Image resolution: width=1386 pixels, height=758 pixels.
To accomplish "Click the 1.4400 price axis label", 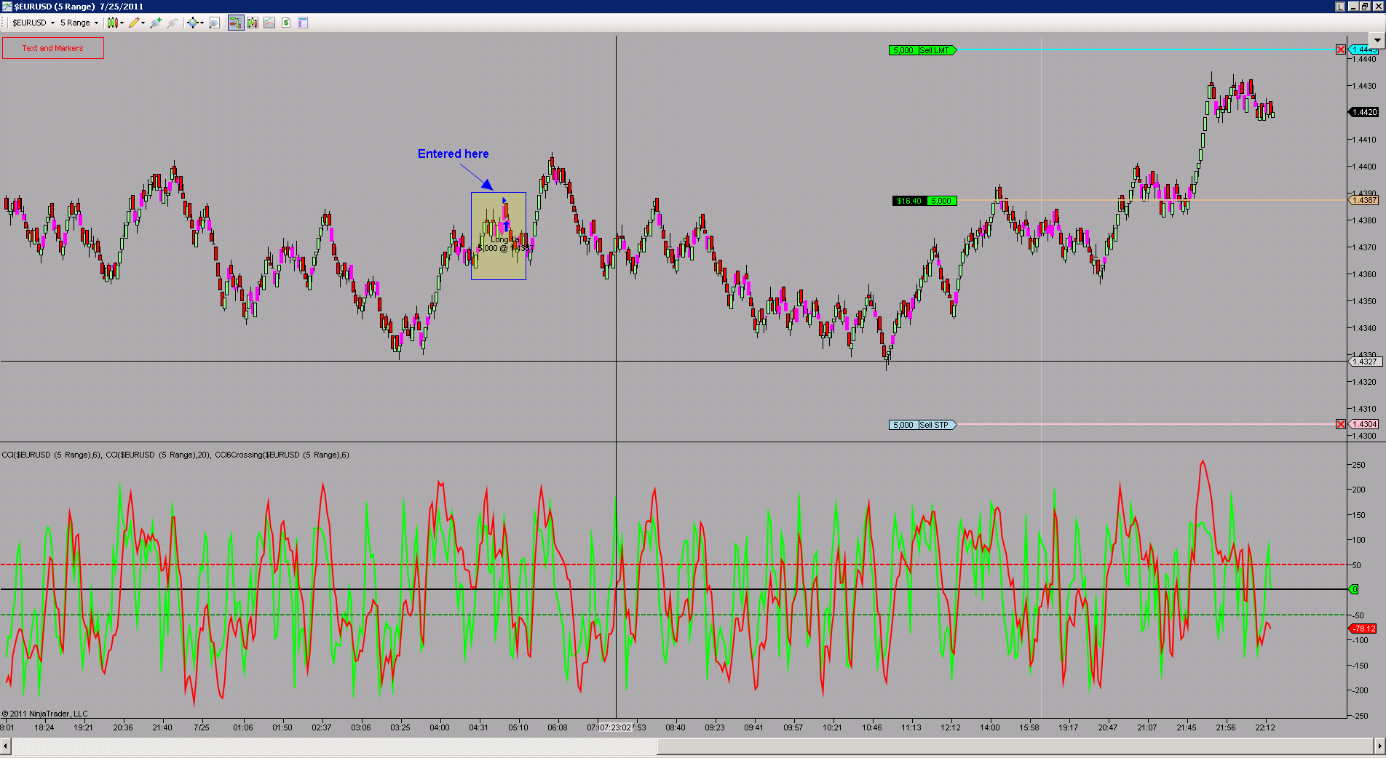I will [1364, 167].
